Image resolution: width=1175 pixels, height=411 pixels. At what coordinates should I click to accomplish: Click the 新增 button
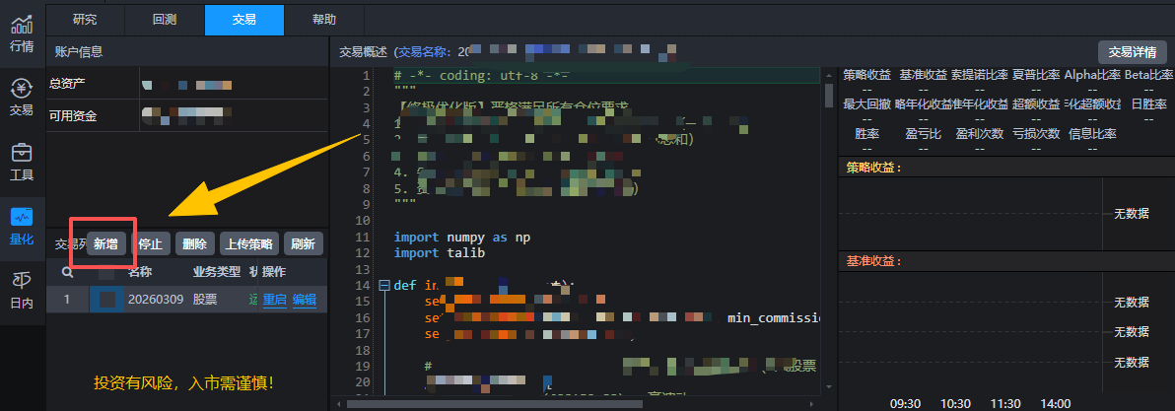click(x=105, y=243)
